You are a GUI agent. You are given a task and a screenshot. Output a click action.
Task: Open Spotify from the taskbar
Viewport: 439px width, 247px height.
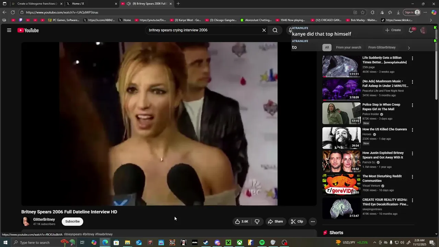tap(262, 243)
